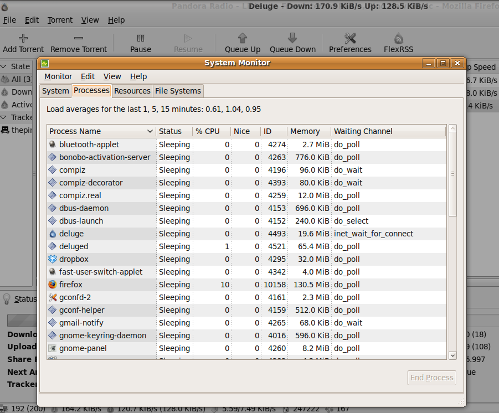Screen dimensions: 499x413
Task: Switch to the File Systems tab
Action: pyautogui.click(x=178, y=91)
